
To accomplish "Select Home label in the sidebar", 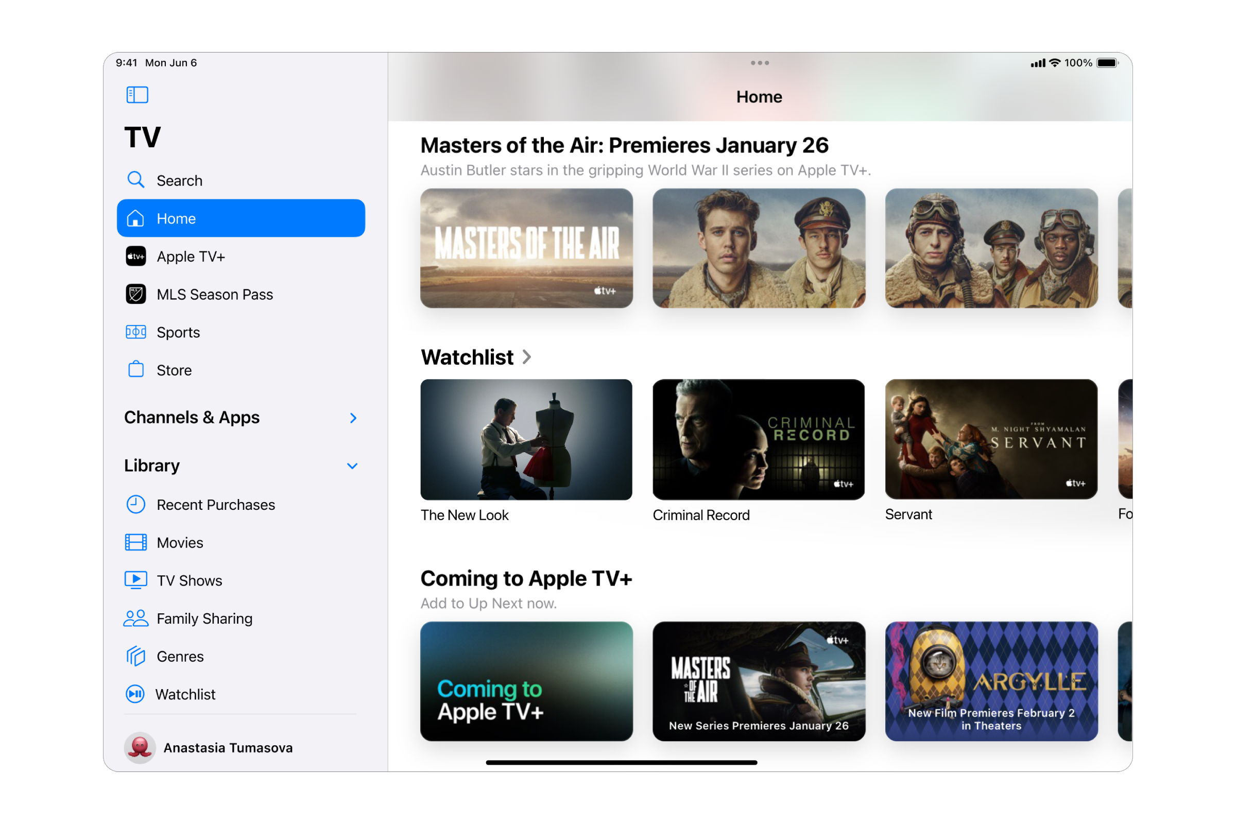I will (x=176, y=218).
